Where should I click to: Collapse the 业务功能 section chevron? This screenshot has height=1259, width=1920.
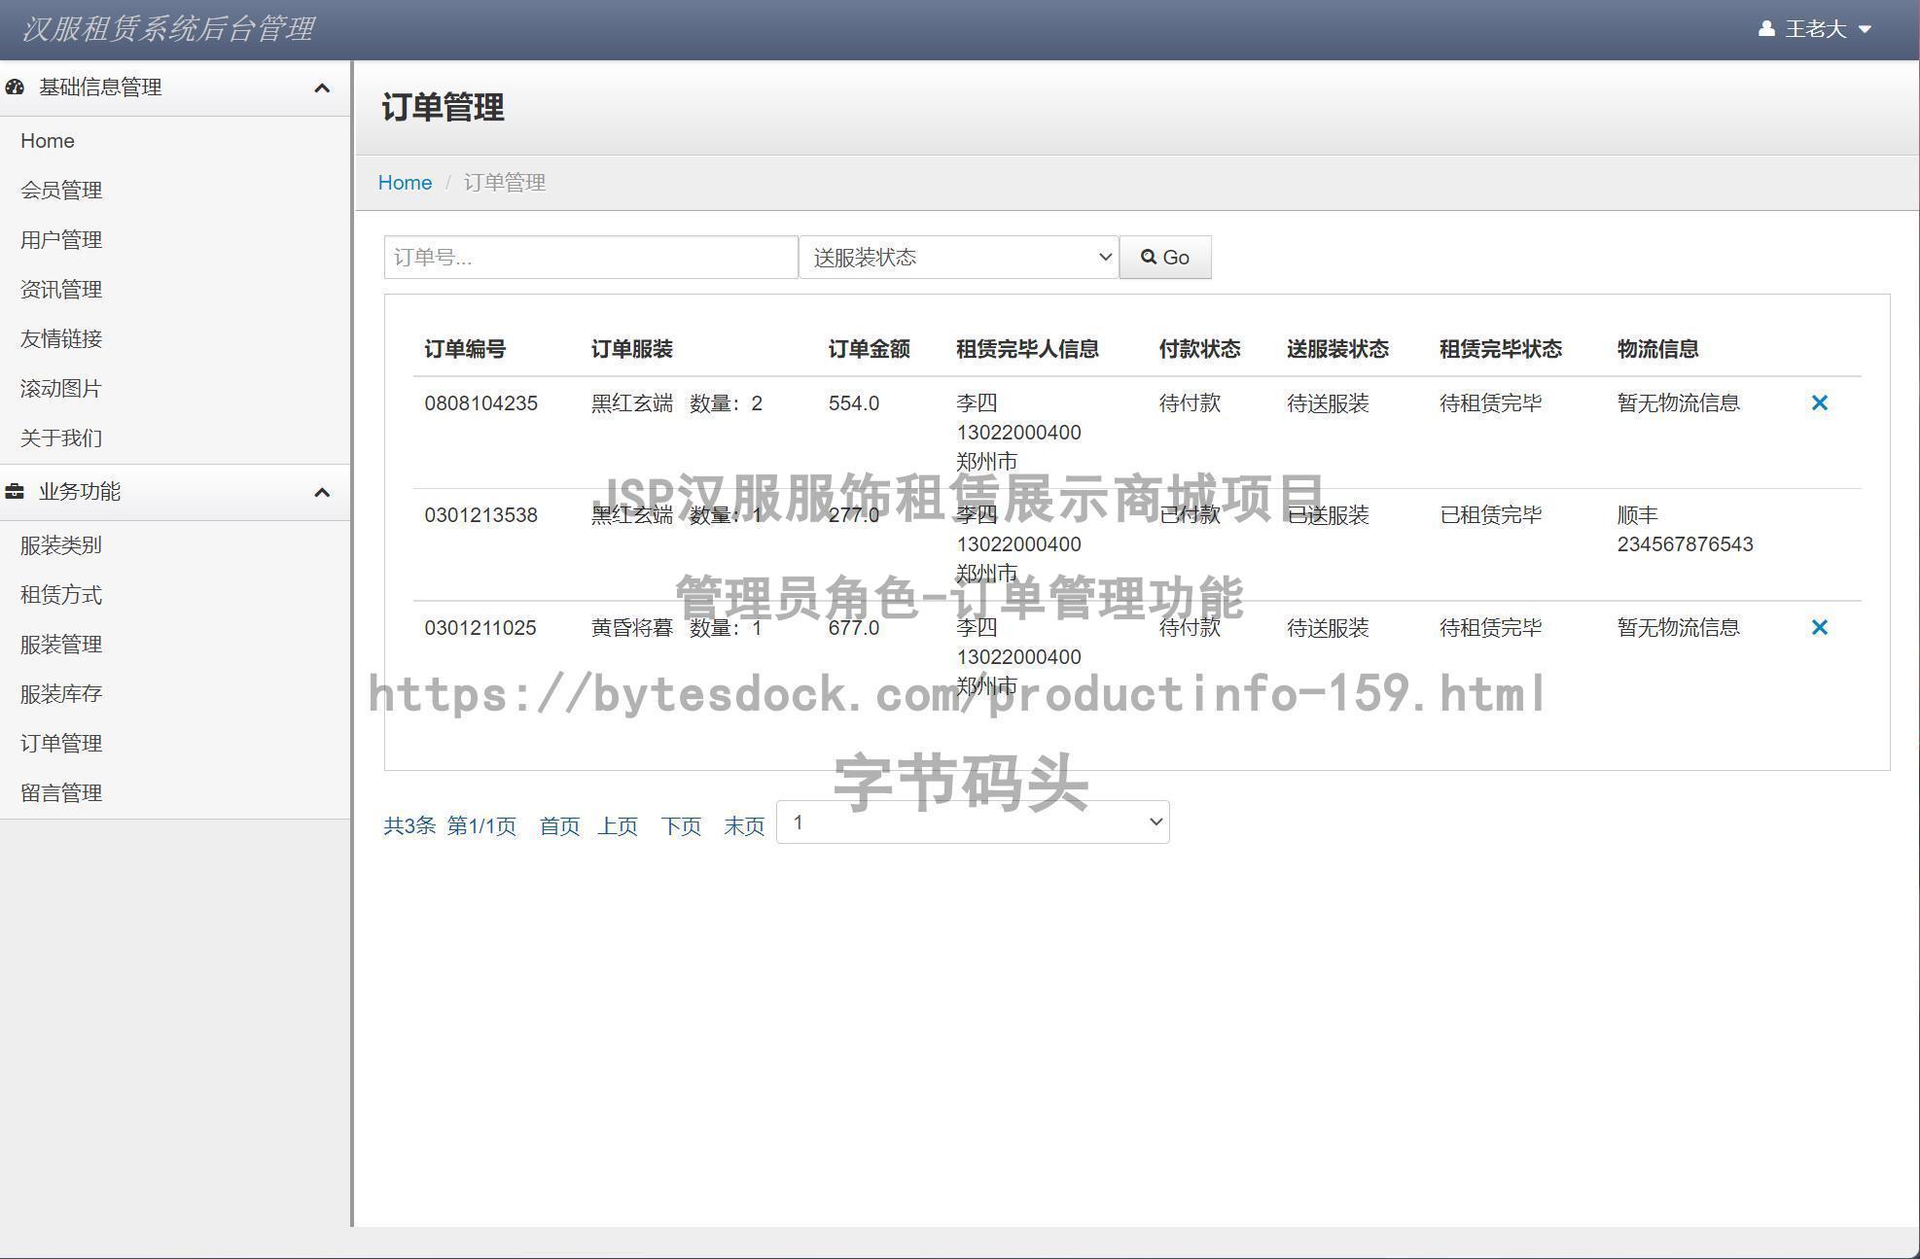[x=322, y=493]
